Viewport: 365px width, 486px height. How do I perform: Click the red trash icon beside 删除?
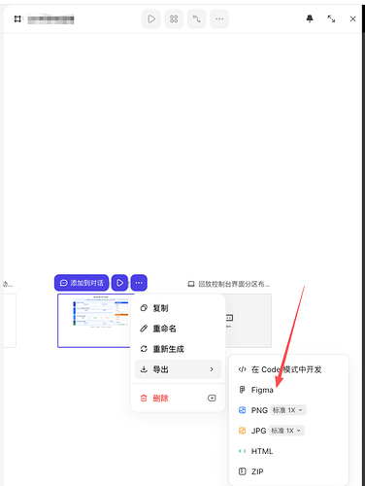(144, 398)
